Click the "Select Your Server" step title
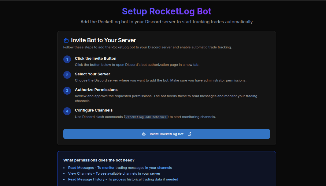 click(x=92, y=74)
